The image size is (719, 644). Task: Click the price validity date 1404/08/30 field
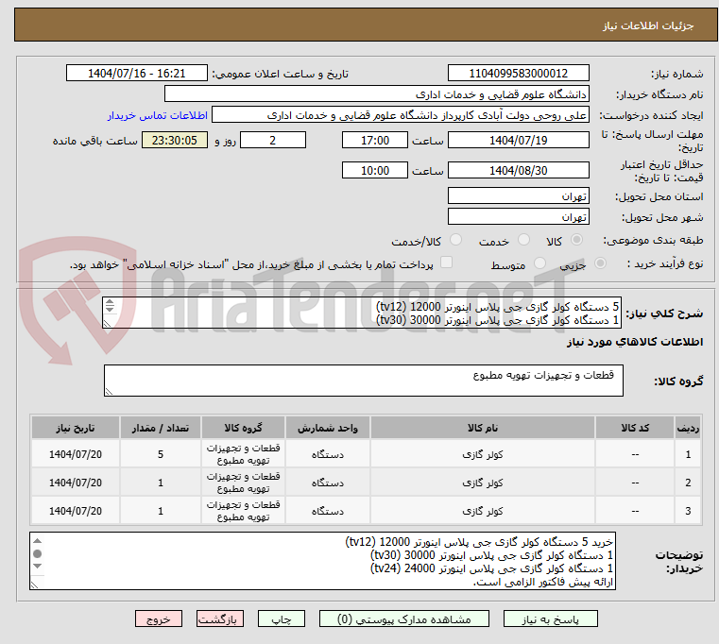click(518, 171)
